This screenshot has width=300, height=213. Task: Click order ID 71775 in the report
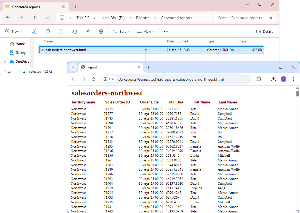coord(108,109)
